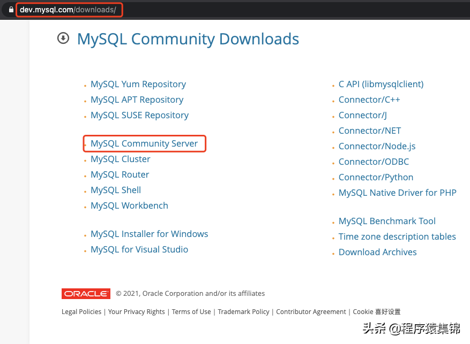The height and width of the screenshot is (344, 470).
Task: Open Download Archives link
Action: [x=378, y=253]
